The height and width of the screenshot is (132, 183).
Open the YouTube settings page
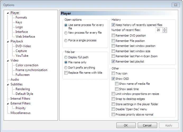pyautogui.click(x=22, y=56)
